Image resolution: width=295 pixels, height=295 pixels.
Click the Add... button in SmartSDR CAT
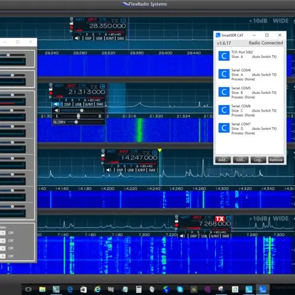point(223,160)
